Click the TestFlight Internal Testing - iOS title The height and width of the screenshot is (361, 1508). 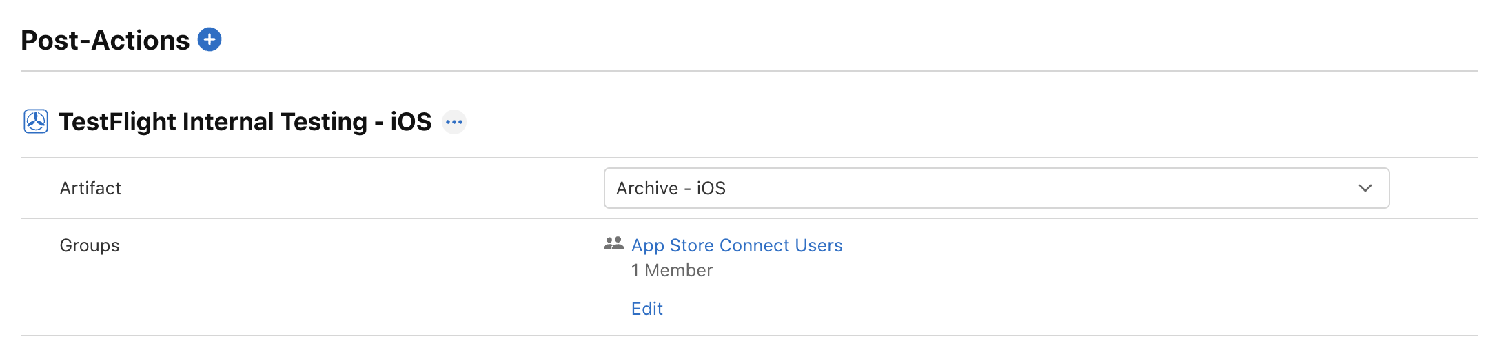click(x=245, y=122)
